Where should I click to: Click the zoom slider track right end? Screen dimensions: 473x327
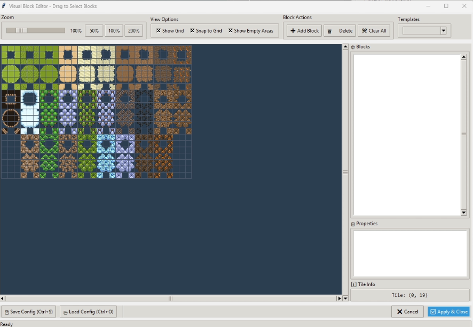coord(63,30)
